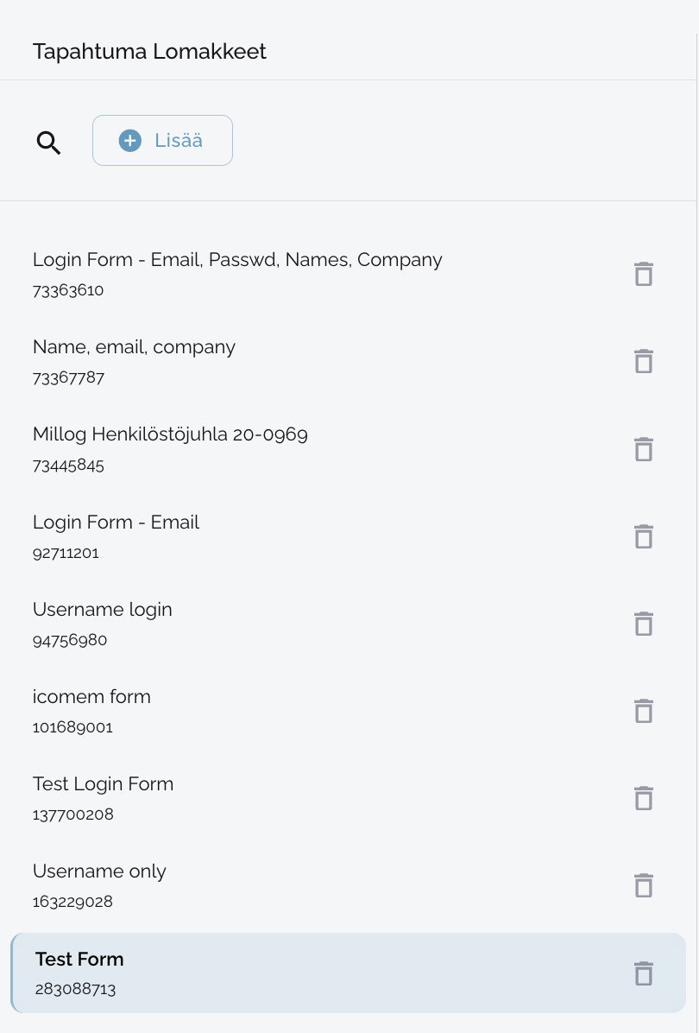Click the search magnifier icon
Image resolution: width=699 pixels, height=1033 pixels.
pyautogui.click(x=49, y=143)
